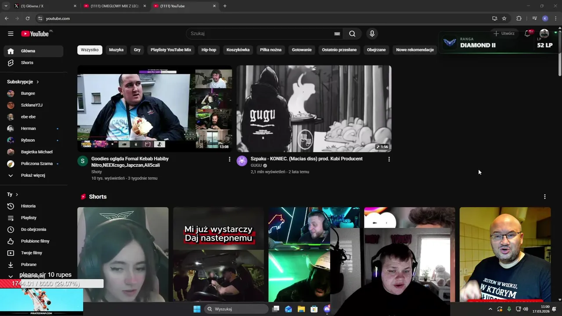
Task: Open Polubione filmy
Action: 34,241
